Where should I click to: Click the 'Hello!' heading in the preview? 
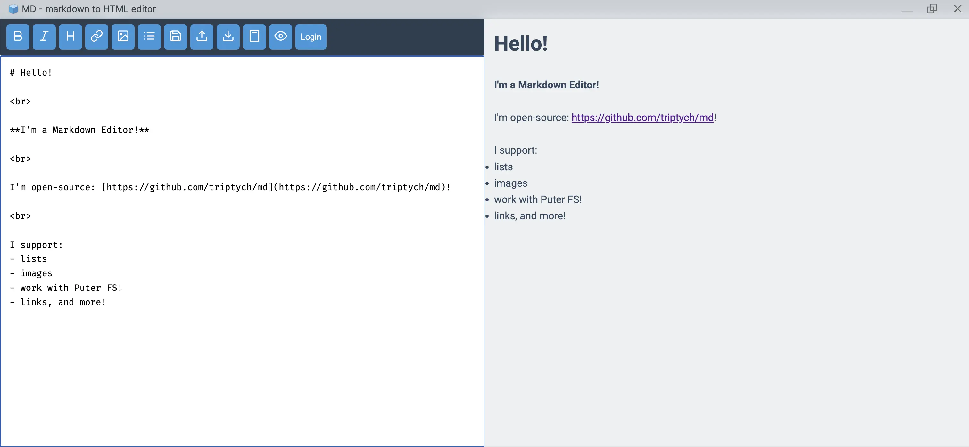(521, 43)
